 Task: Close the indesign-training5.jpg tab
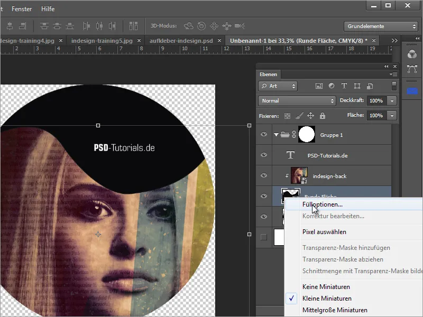[139, 41]
